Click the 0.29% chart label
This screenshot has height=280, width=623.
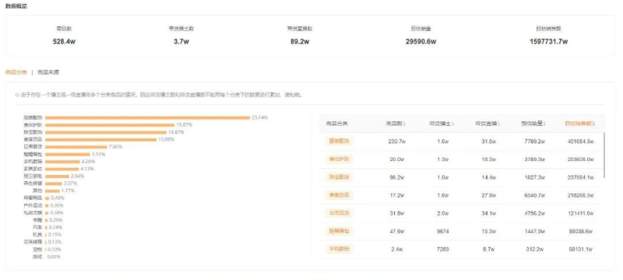55,220
